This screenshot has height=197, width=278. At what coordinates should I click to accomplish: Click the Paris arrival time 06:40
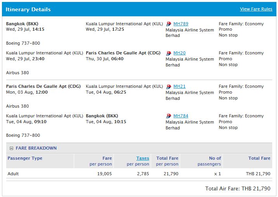tap(117, 59)
